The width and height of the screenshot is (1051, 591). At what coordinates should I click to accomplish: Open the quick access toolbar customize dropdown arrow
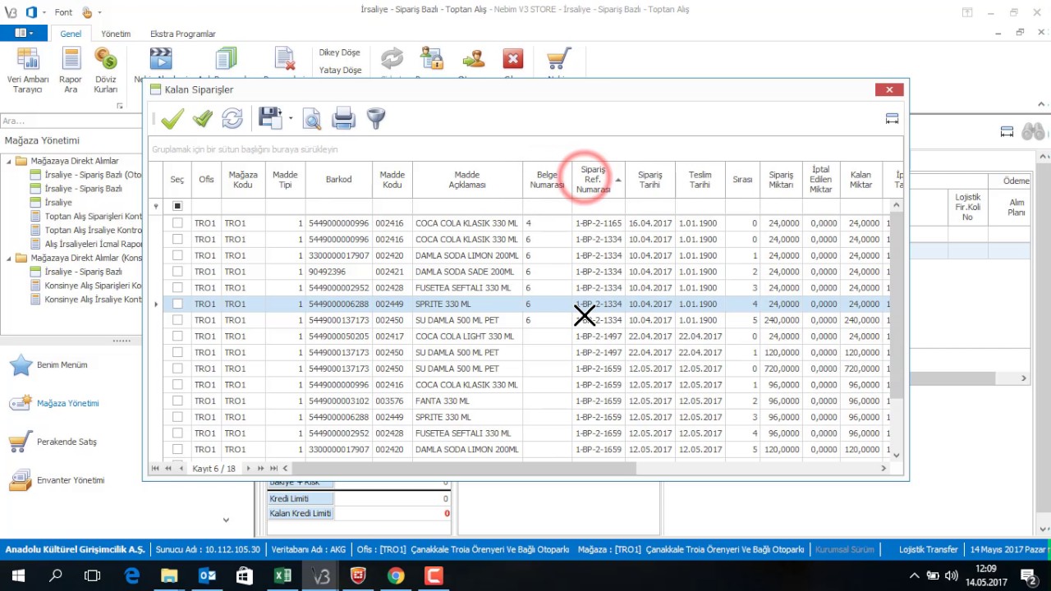coord(99,12)
